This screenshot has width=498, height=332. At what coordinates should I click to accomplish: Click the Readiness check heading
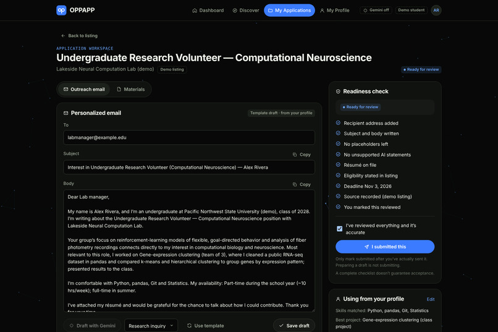click(366, 92)
